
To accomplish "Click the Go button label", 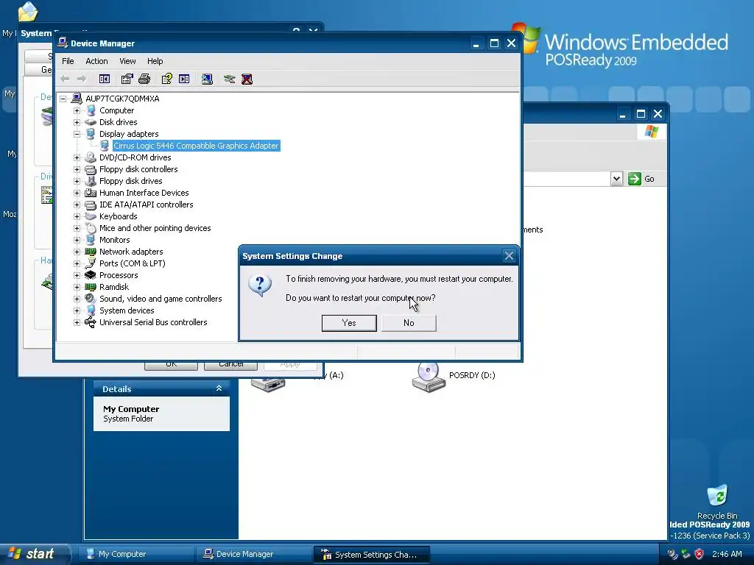I will pos(649,179).
